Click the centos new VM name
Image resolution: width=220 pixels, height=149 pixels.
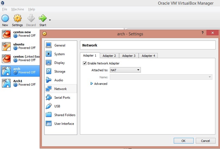click(x=22, y=32)
